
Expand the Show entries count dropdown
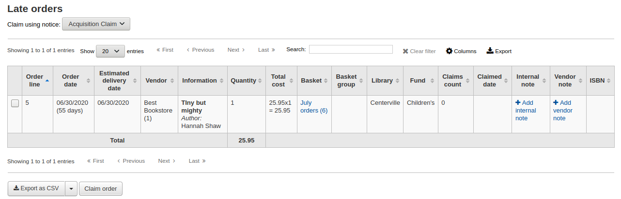(x=110, y=51)
